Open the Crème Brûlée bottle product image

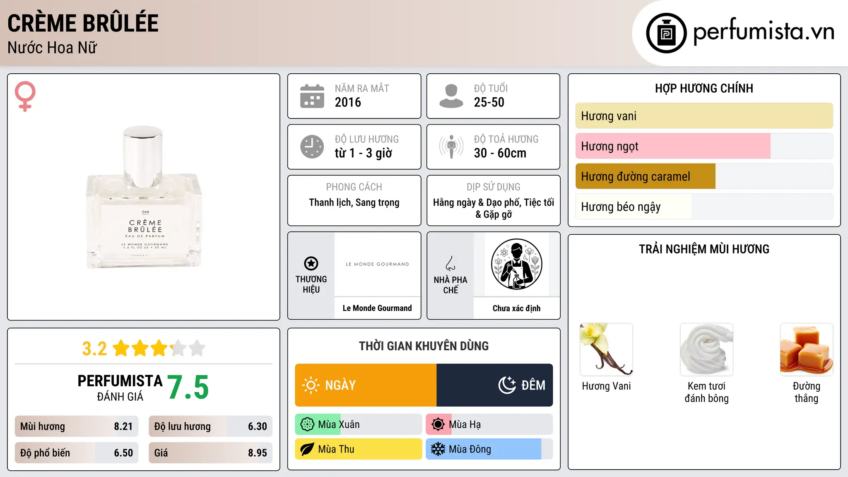(x=144, y=198)
